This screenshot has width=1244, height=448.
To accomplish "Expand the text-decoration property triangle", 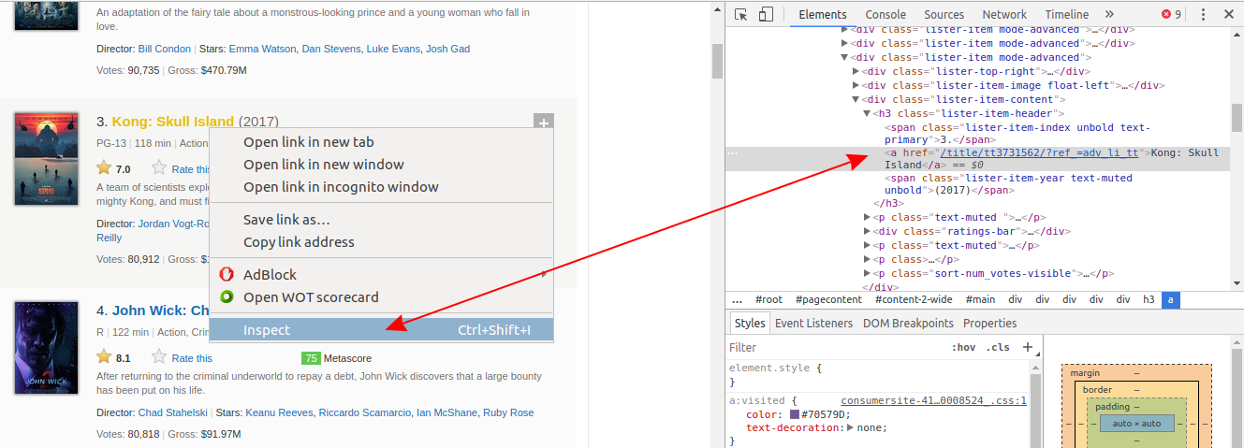I will pyautogui.click(x=850, y=427).
